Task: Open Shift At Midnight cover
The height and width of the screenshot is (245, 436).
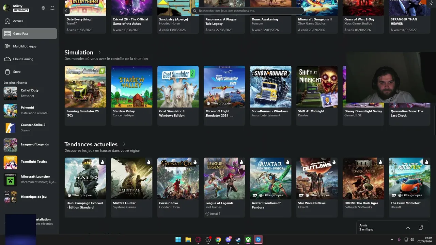Action: click(x=317, y=86)
